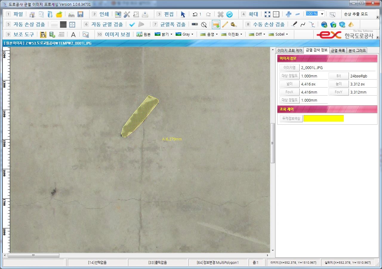Screen dimensions: 382x269
Task: Expand the 음영 dropdown
Action: 217,34
